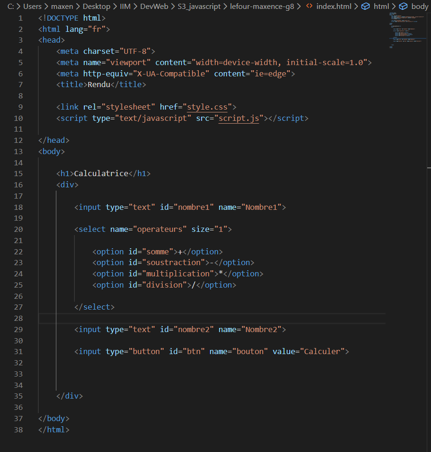Screen dimensions: 431x452
Task: Click the index.html file icon in breadcrumb
Action: (309, 6)
